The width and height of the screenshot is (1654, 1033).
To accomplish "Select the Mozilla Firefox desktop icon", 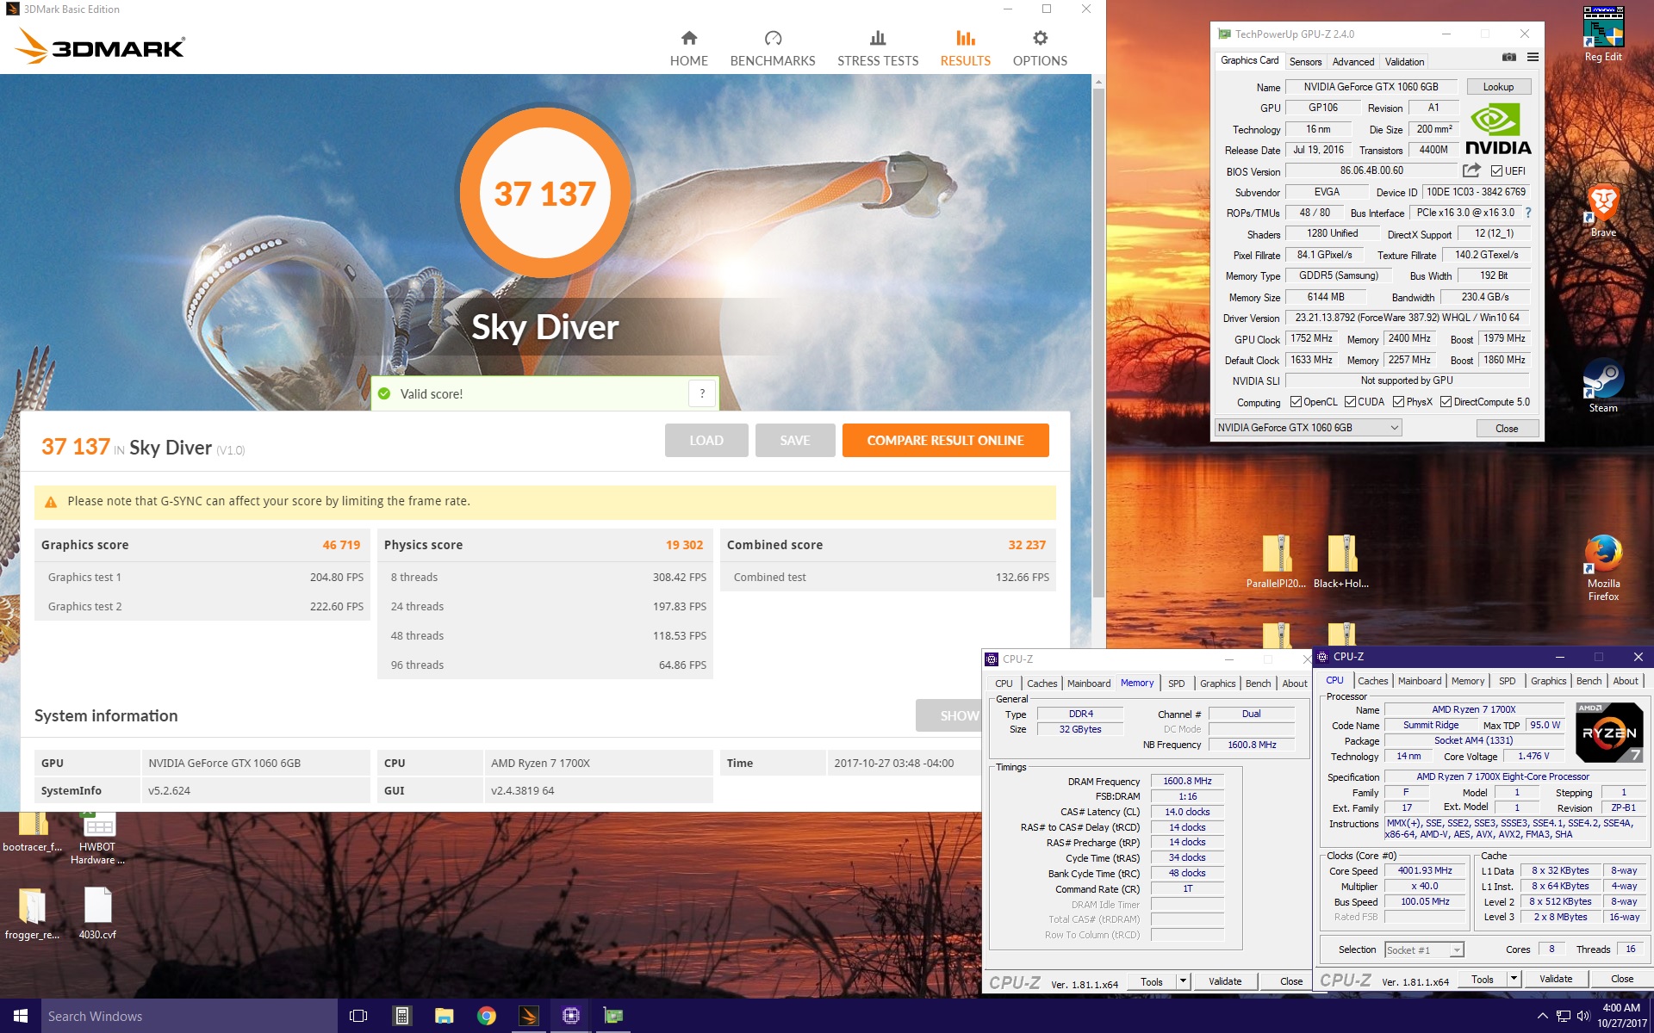I will (1603, 566).
